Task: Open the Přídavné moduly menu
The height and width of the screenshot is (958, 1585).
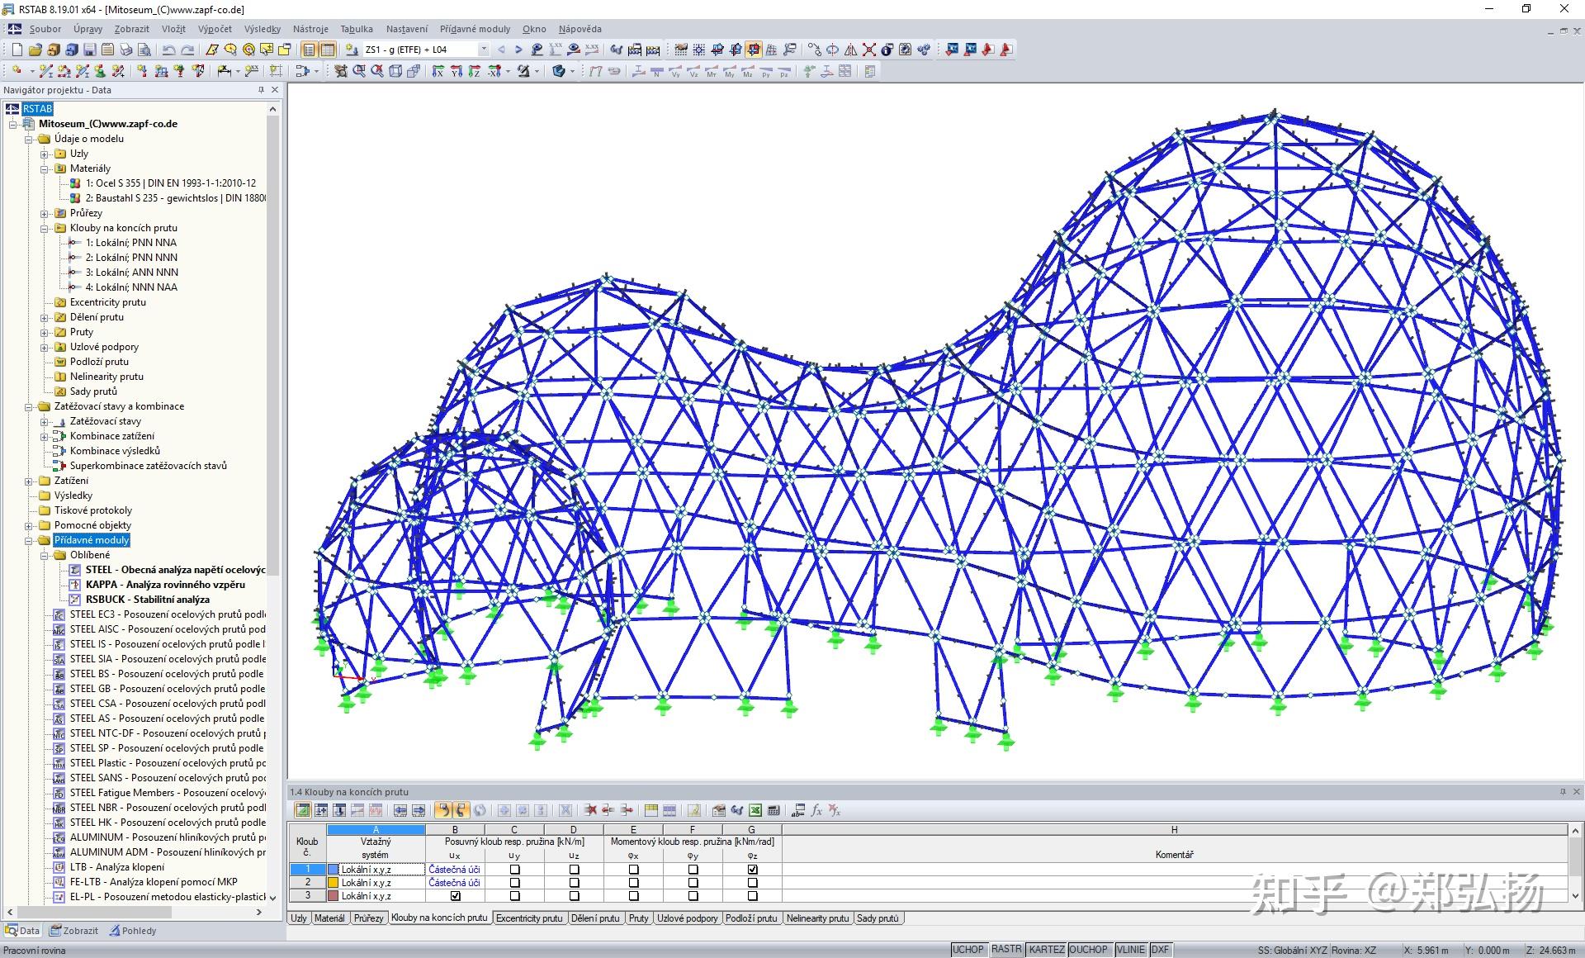Action: pyautogui.click(x=475, y=29)
